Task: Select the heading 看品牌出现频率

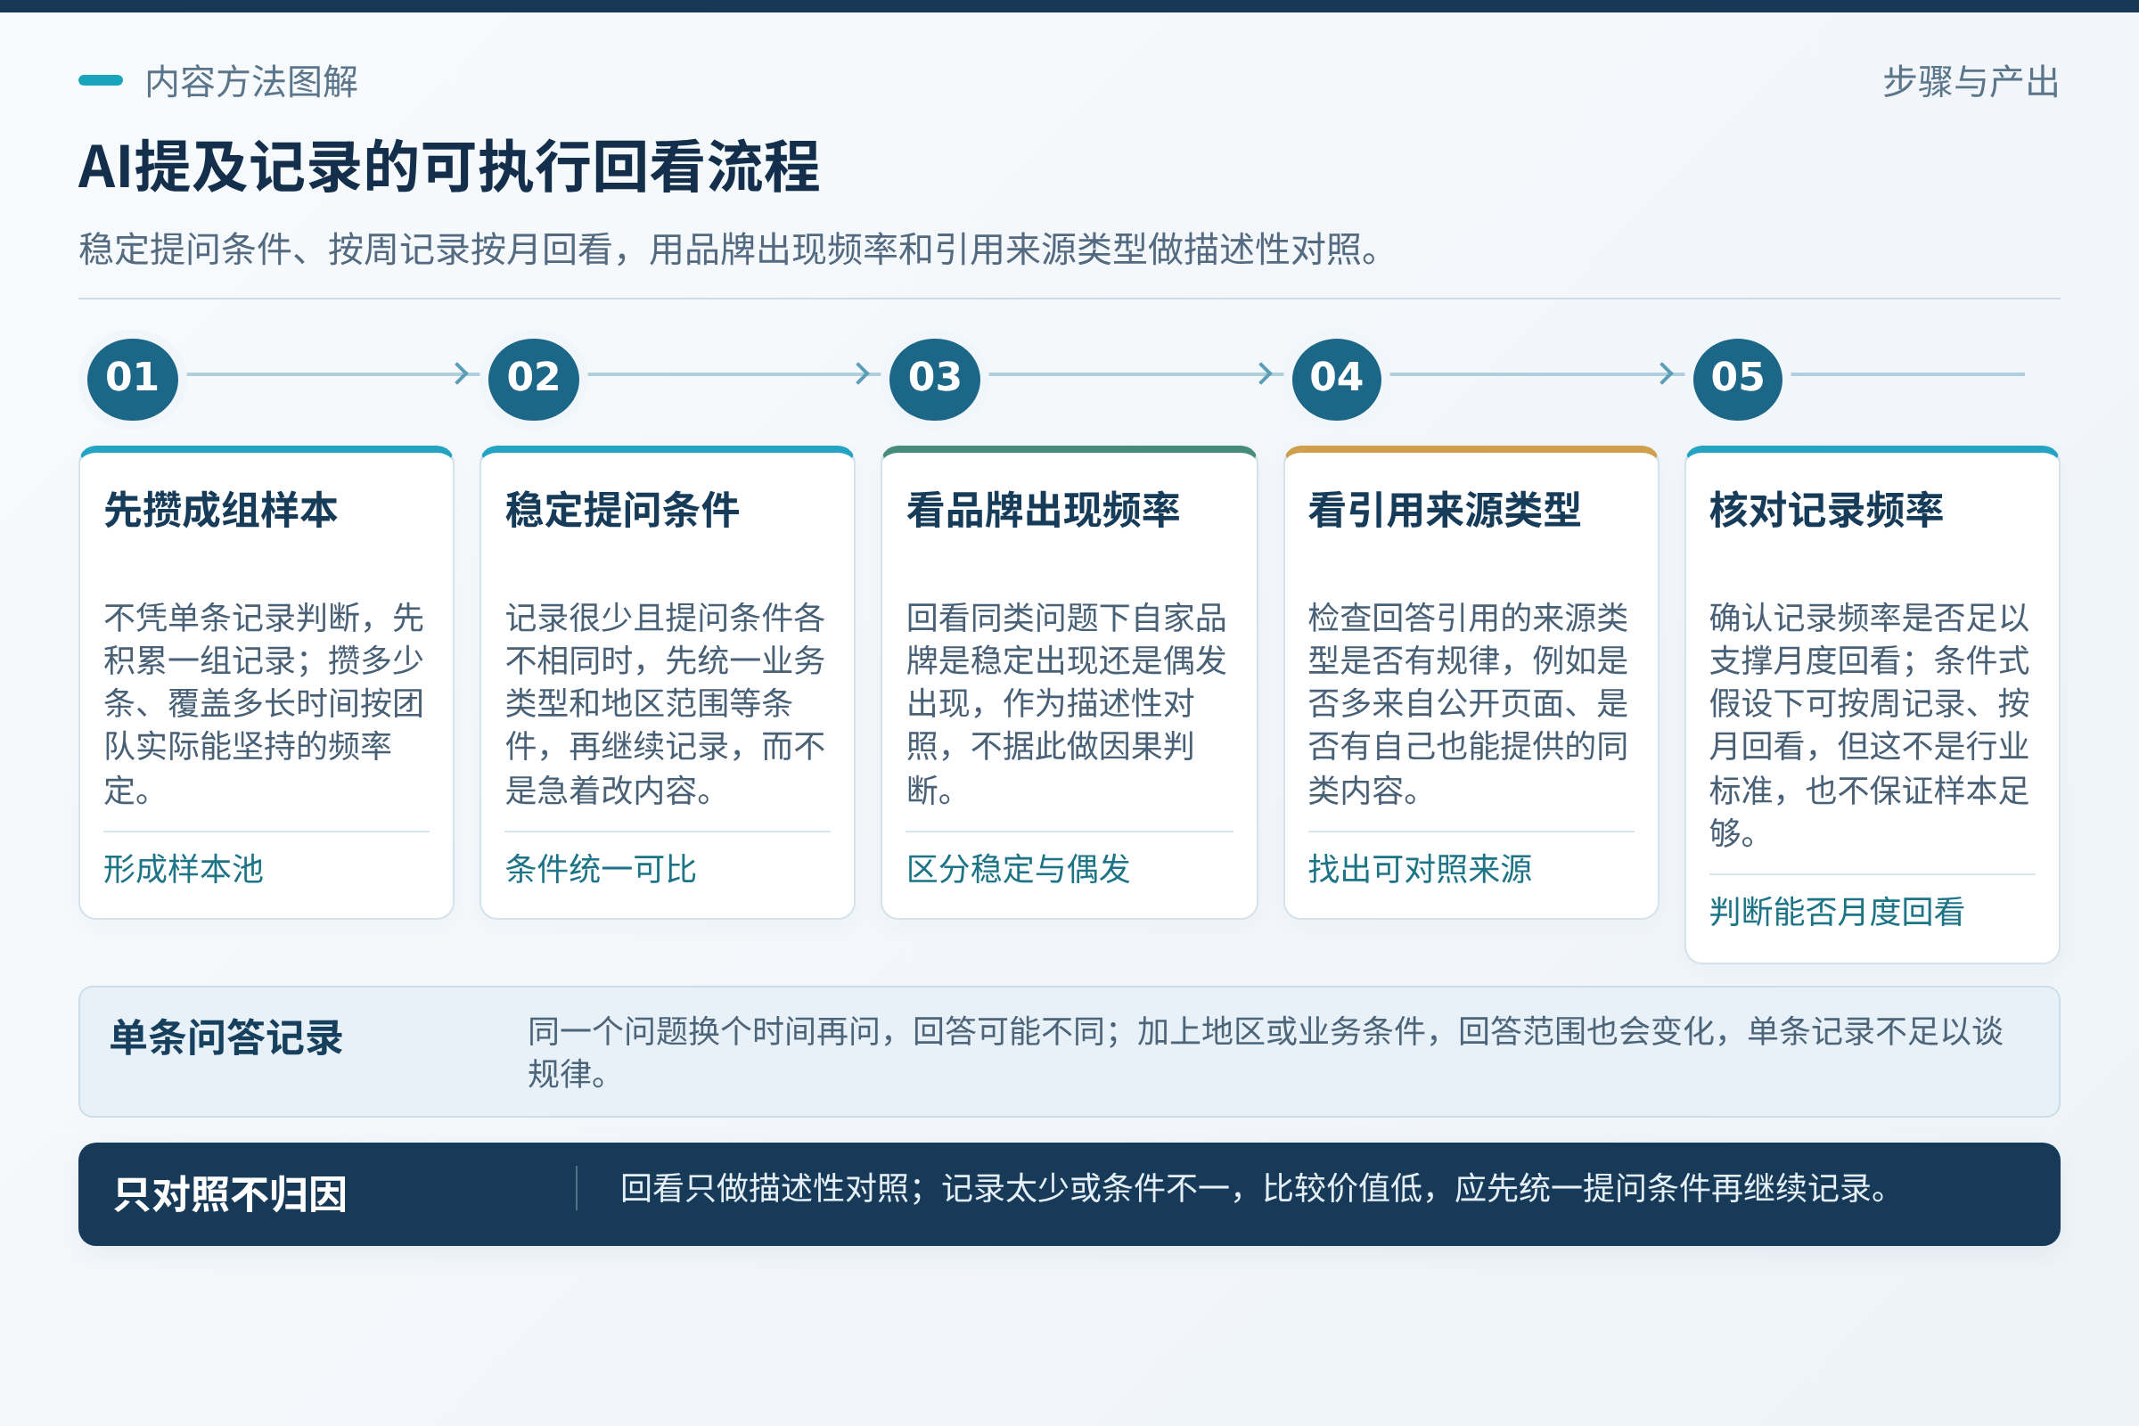Action: click(x=1043, y=509)
